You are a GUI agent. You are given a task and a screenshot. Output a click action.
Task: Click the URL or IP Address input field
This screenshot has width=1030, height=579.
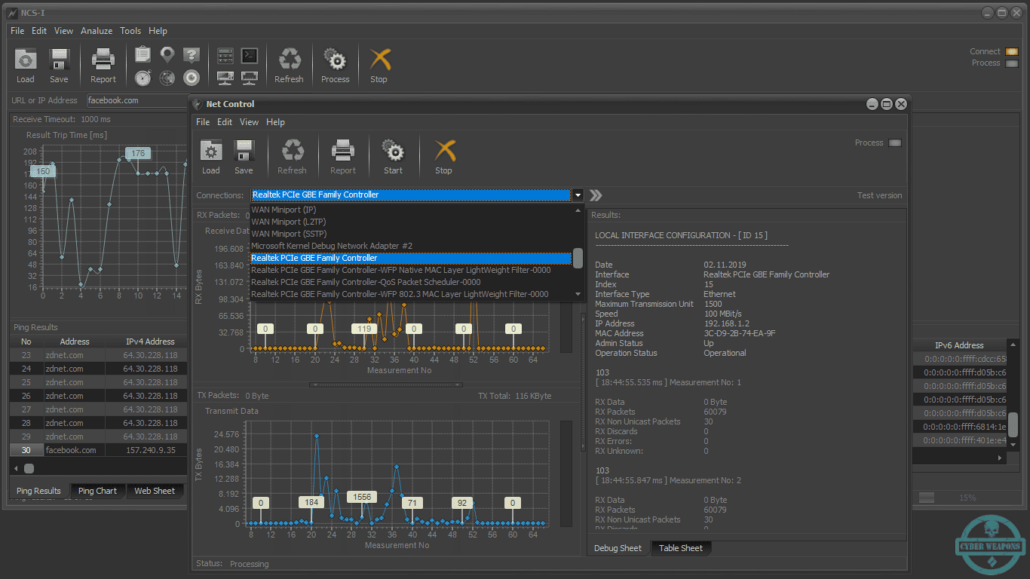[x=136, y=100]
